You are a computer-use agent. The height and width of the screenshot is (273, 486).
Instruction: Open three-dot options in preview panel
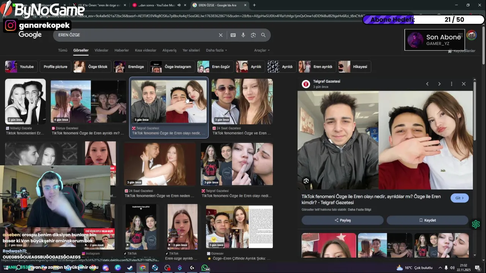point(451,84)
